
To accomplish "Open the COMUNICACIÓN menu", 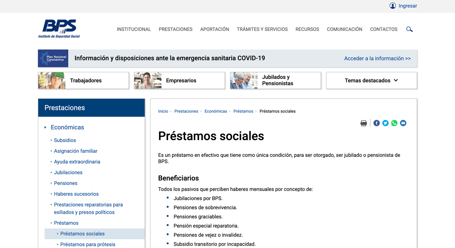I will coord(344,29).
